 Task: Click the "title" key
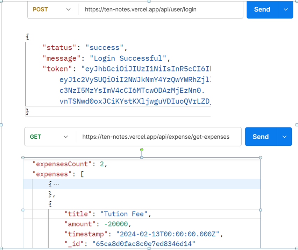point(78,214)
